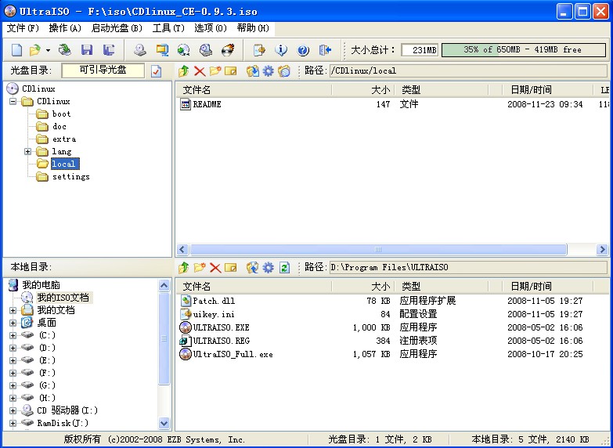Select the README file in the disc list
Image resolution: width=613 pixels, height=448 pixels.
click(x=207, y=104)
